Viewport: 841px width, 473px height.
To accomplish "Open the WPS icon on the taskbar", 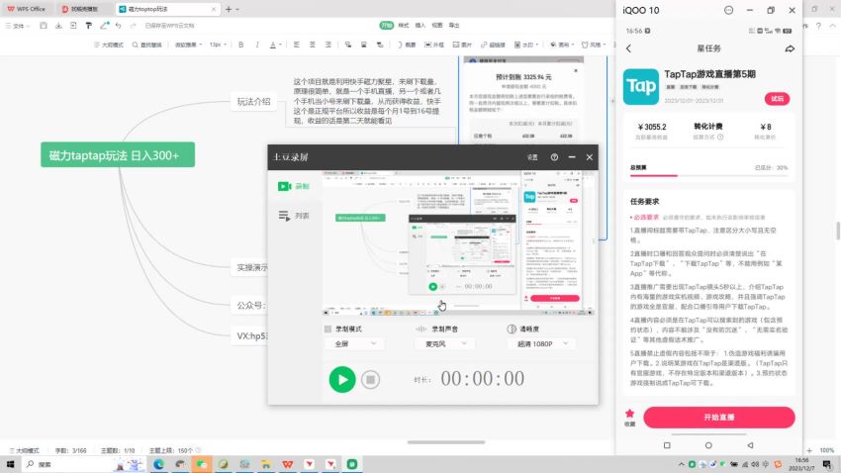I will coord(288,464).
